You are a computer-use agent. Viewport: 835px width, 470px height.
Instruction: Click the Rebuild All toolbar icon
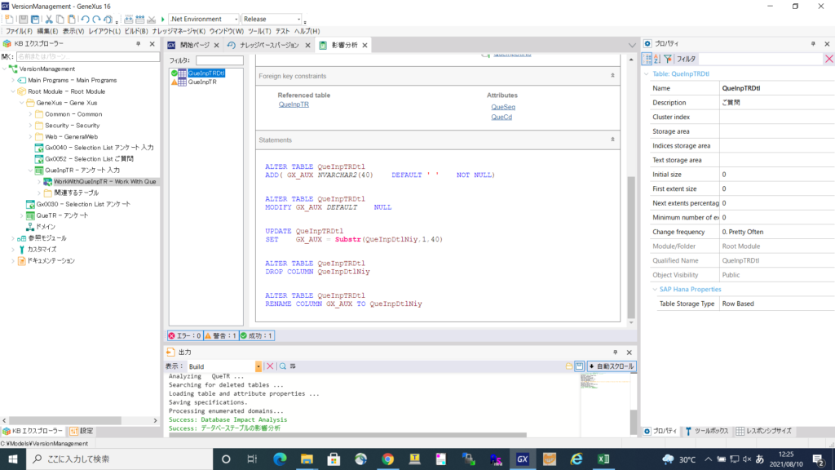(139, 20)
